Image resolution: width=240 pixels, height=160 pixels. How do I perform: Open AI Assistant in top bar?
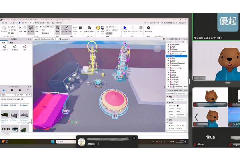pos(153,23)
